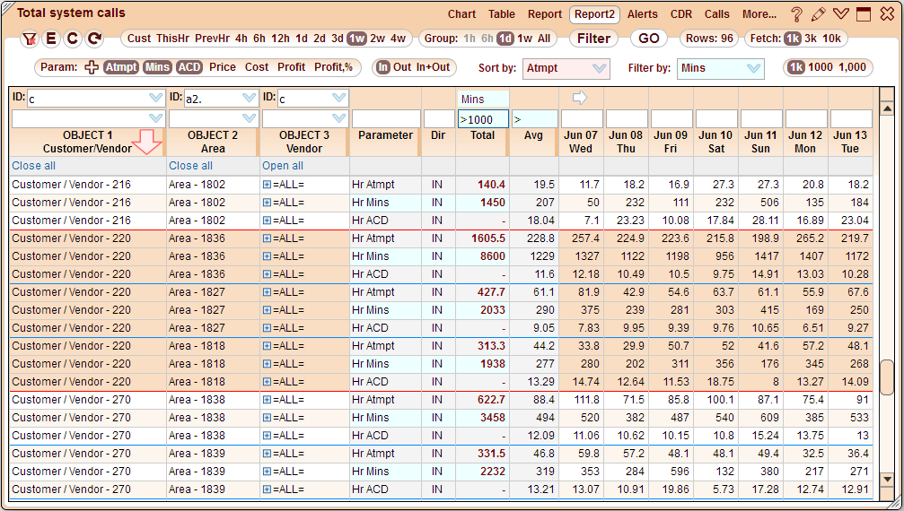Click the Close all link under Object 1
Screen dimensions: 904x511
click(x=33, y=166)
